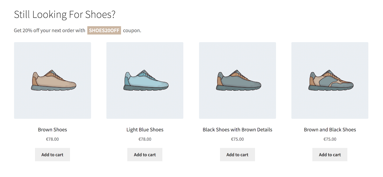The height and width of the screenshot is (177, 383).
Task: Click the Black Shoes with Brown Details image
Action: click(237, 80)
